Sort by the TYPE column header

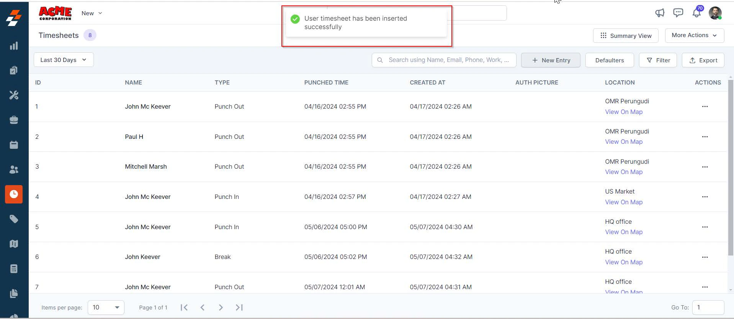tap(222, 83)
